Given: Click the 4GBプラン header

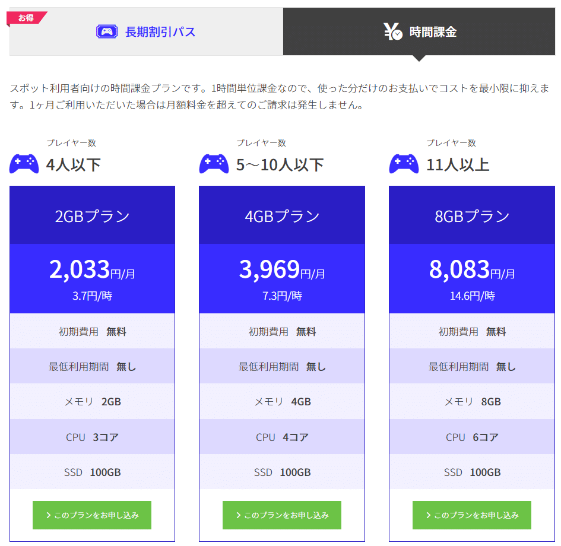Looking at the screenshot, I should pyautogui.click(x=282, y=215).
